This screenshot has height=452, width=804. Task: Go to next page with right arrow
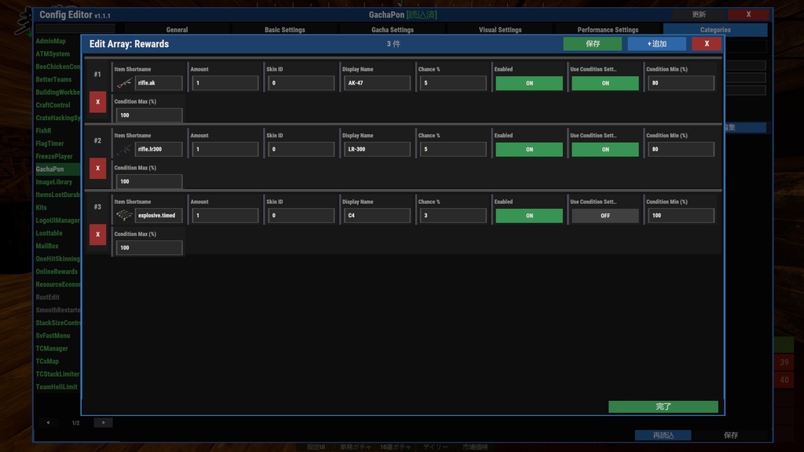[102, 422]
